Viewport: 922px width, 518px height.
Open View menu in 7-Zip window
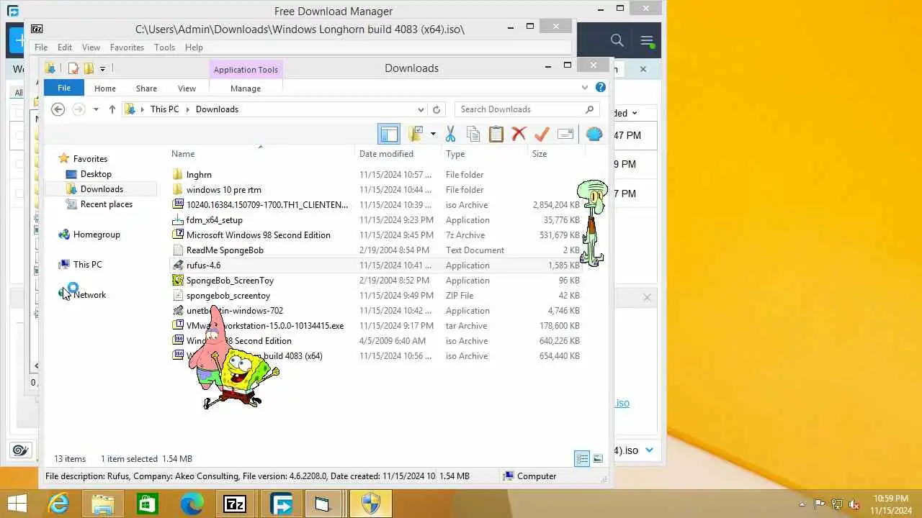tap(91, 47)
